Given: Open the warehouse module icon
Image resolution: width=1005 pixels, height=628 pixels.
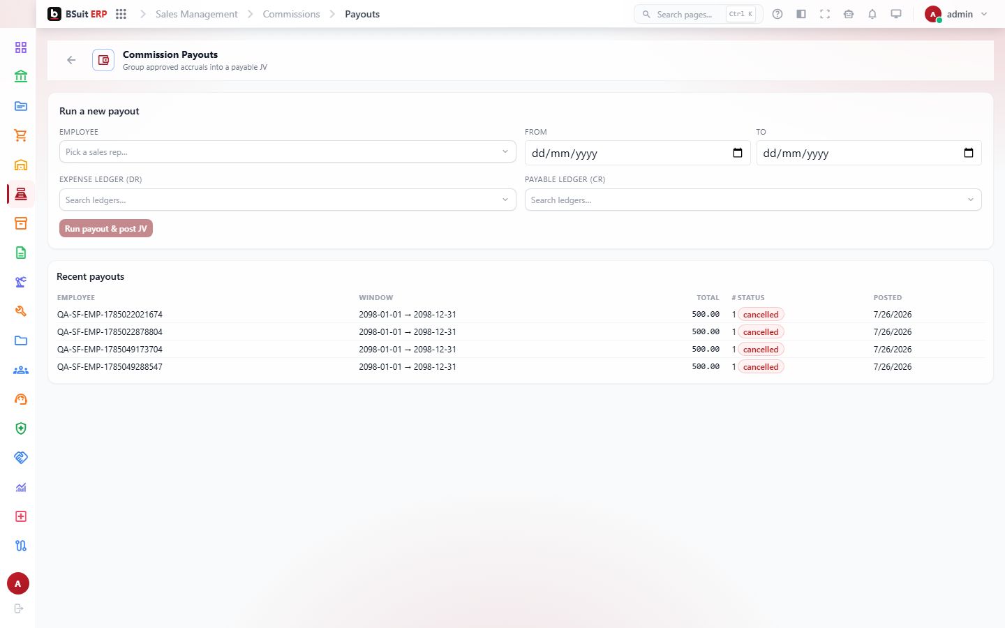Looking at the screenshot, I should 21,165.
